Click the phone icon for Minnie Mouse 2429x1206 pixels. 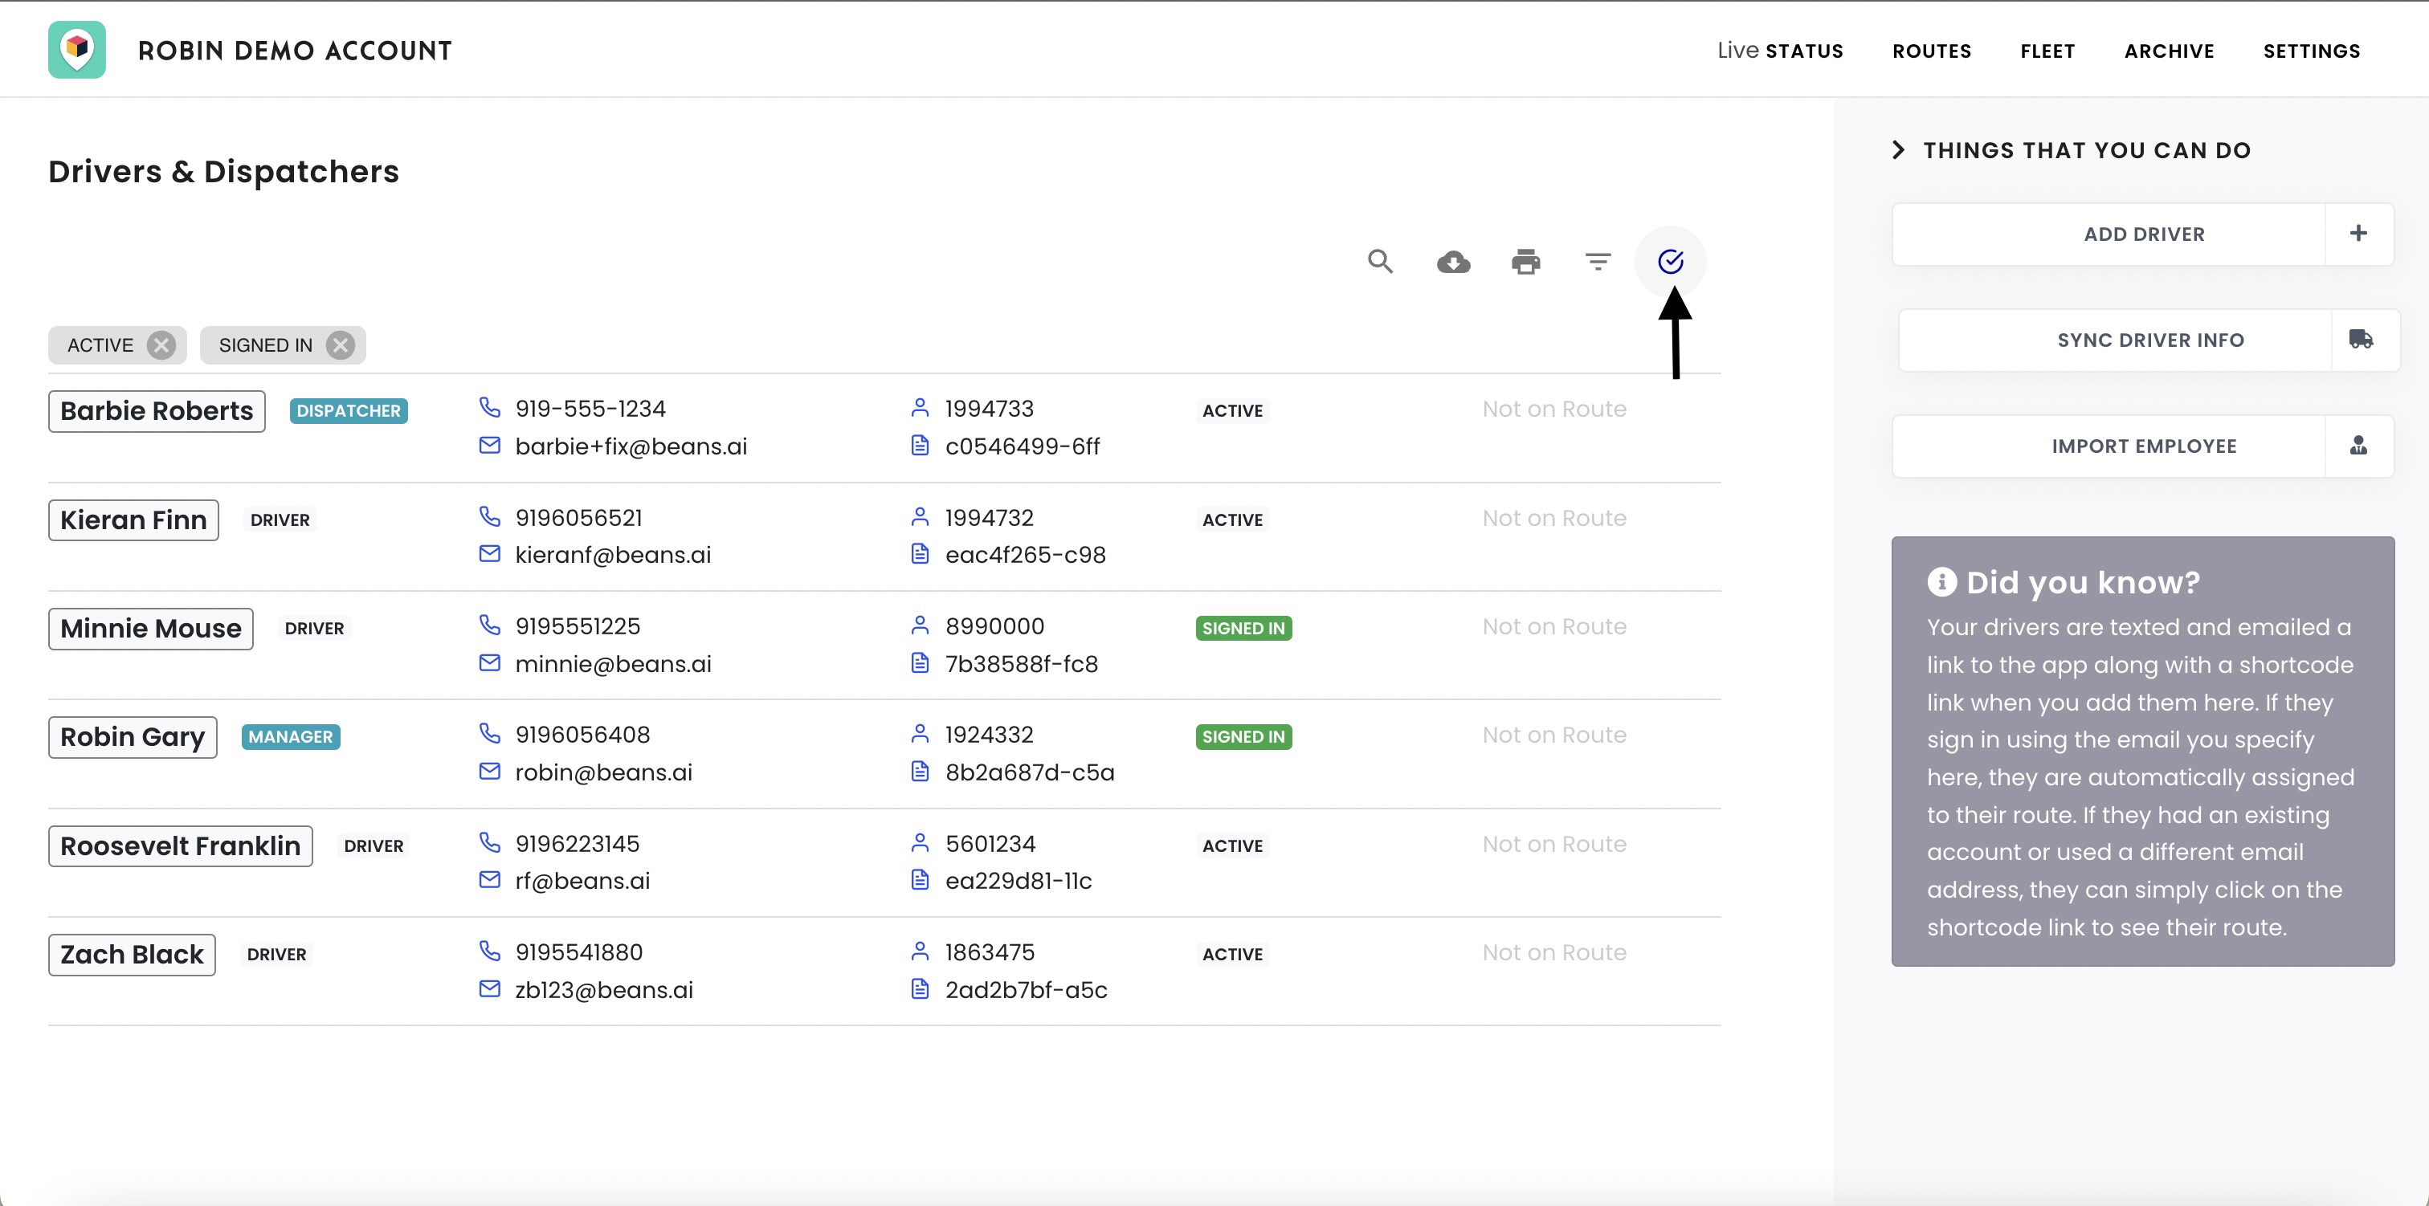click(489, 624)
